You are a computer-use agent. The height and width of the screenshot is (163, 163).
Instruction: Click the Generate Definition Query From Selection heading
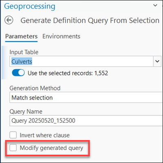(x=90, y=20)
